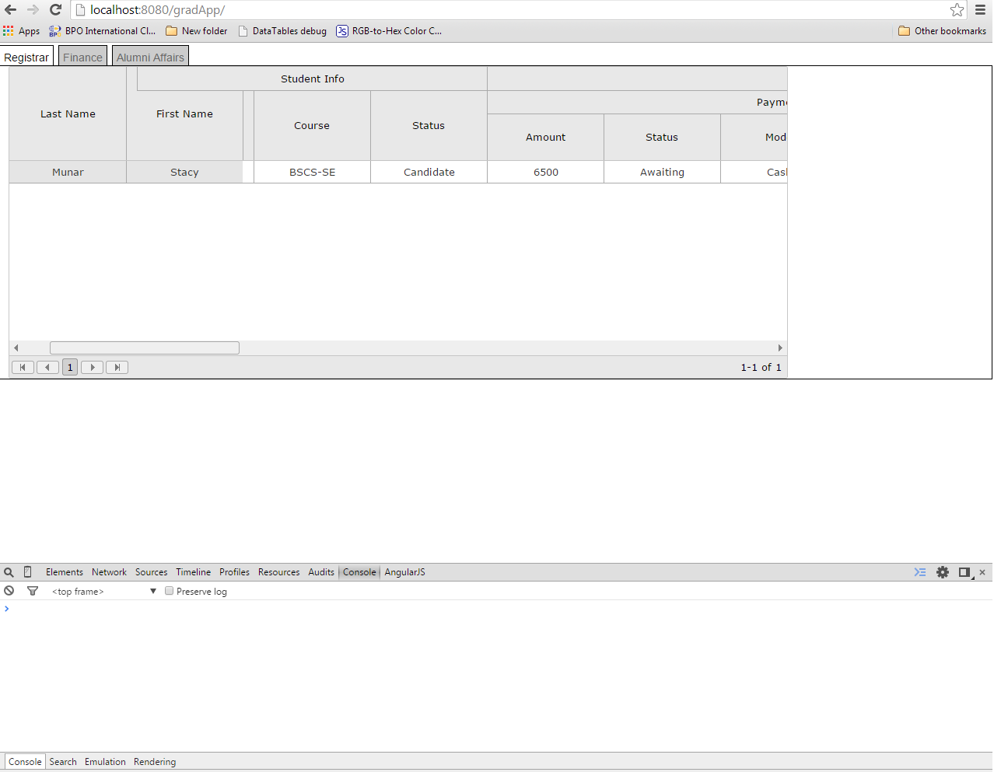Click the Amount column header
The image size is (994, 772).
545,137
